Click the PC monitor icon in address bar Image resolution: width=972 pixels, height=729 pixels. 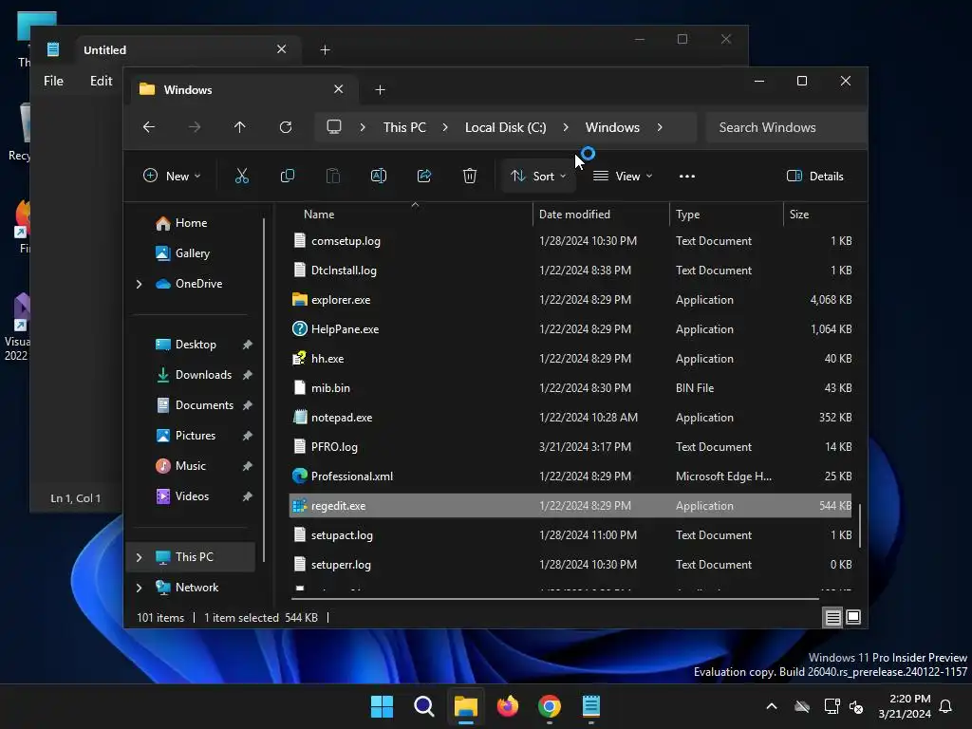[334, 127]
